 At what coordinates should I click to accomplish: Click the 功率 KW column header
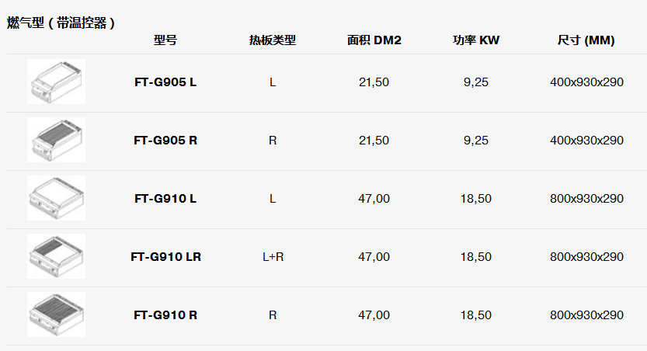[476, 40]
